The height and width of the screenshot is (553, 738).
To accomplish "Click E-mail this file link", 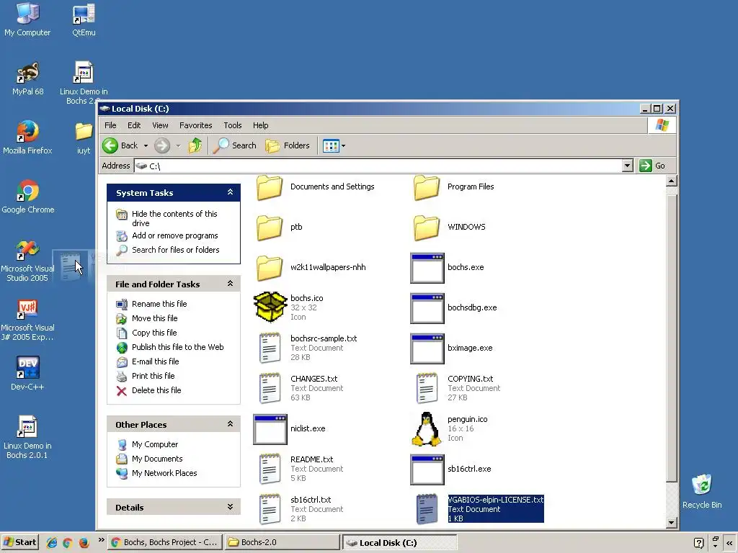I will point(156,361).
